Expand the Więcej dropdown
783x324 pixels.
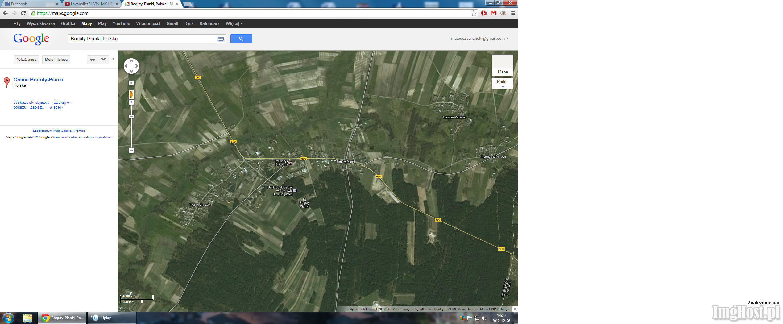tap(234, 23)
